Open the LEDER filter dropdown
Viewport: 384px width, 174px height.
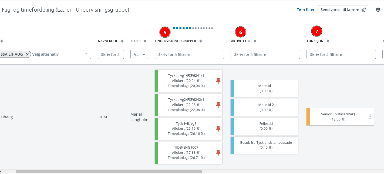click(x=139, y=54)
